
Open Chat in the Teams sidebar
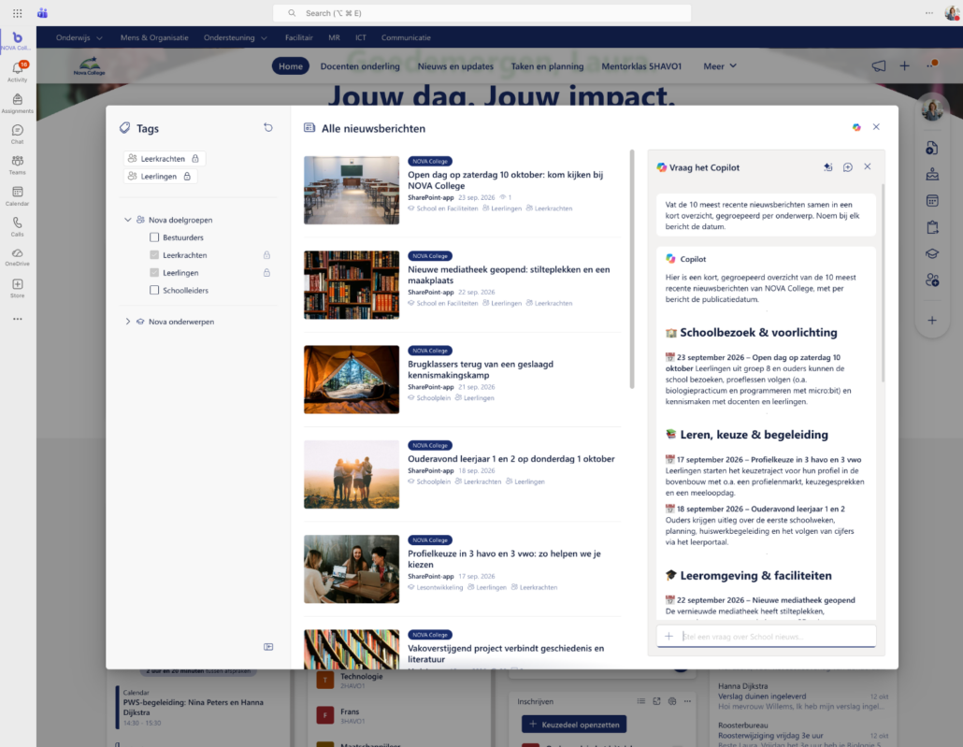coord(17,134)
